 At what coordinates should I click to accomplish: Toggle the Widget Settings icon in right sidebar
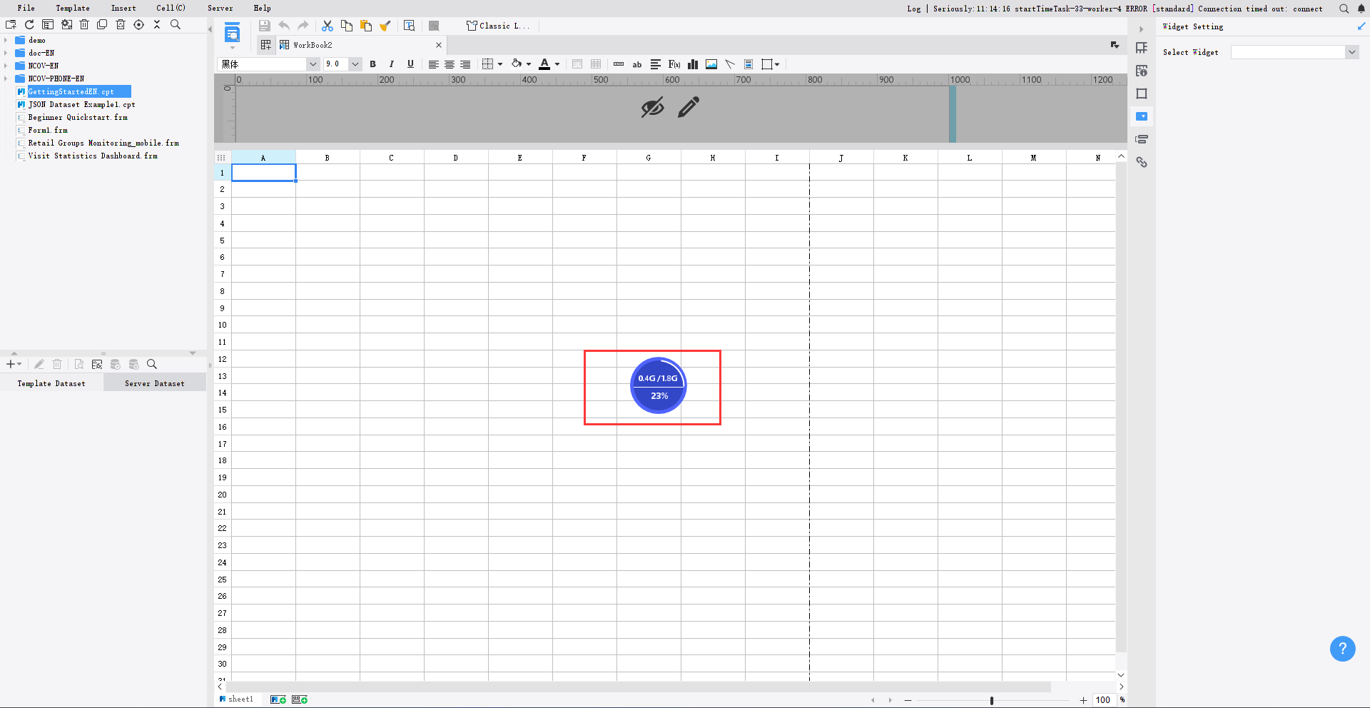click(x=1142, y=116)
